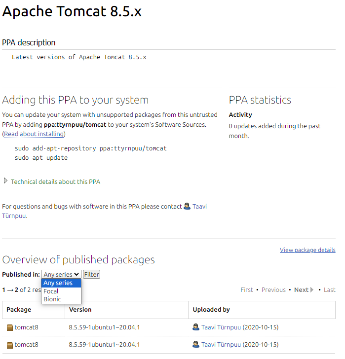Image resolution: width=345 pixels, height=359 pixels.
Task: Follow the View package details link
Action: [x=307, y=250]
